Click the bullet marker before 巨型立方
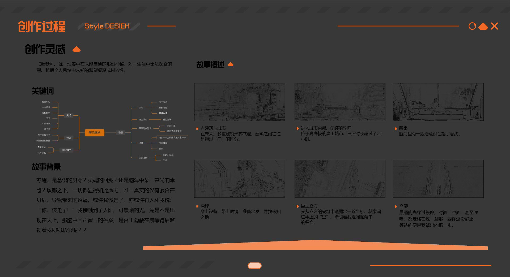This screenshot has height=277, width=510. [x=297, y=206]
